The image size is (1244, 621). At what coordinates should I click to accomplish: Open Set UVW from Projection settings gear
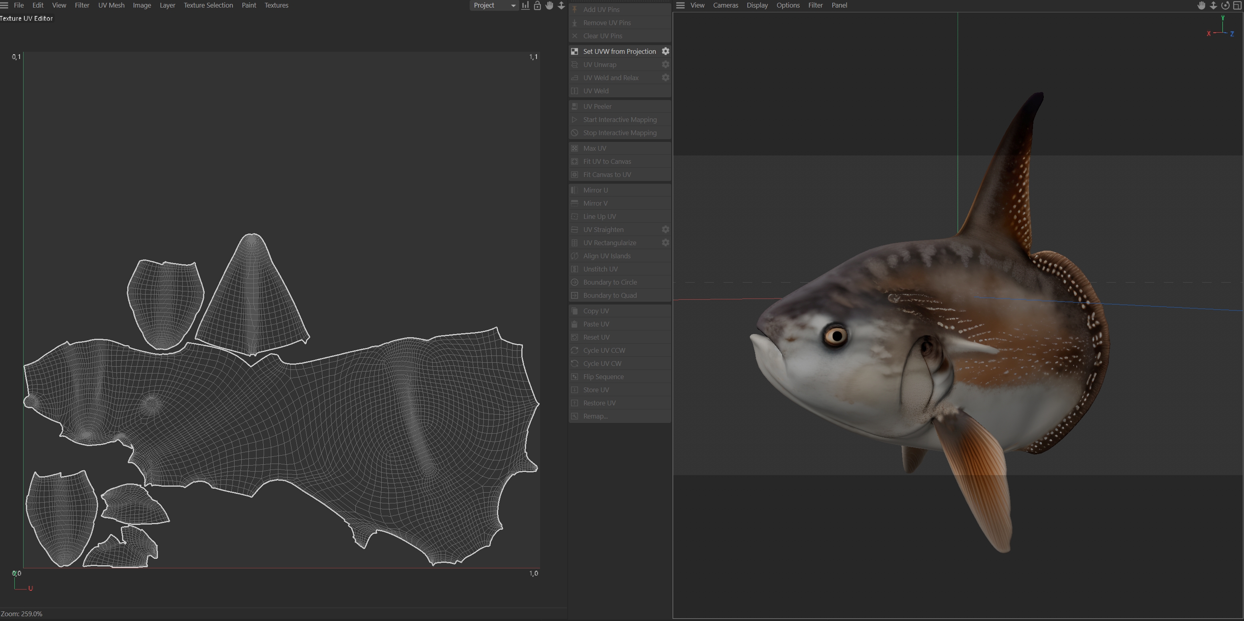[665, 51]
